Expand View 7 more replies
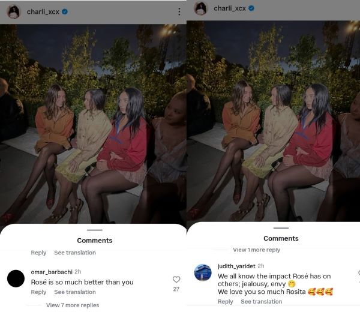Image resolution: width=360 pixels, height=312 pixels. [x=73, y=305]
